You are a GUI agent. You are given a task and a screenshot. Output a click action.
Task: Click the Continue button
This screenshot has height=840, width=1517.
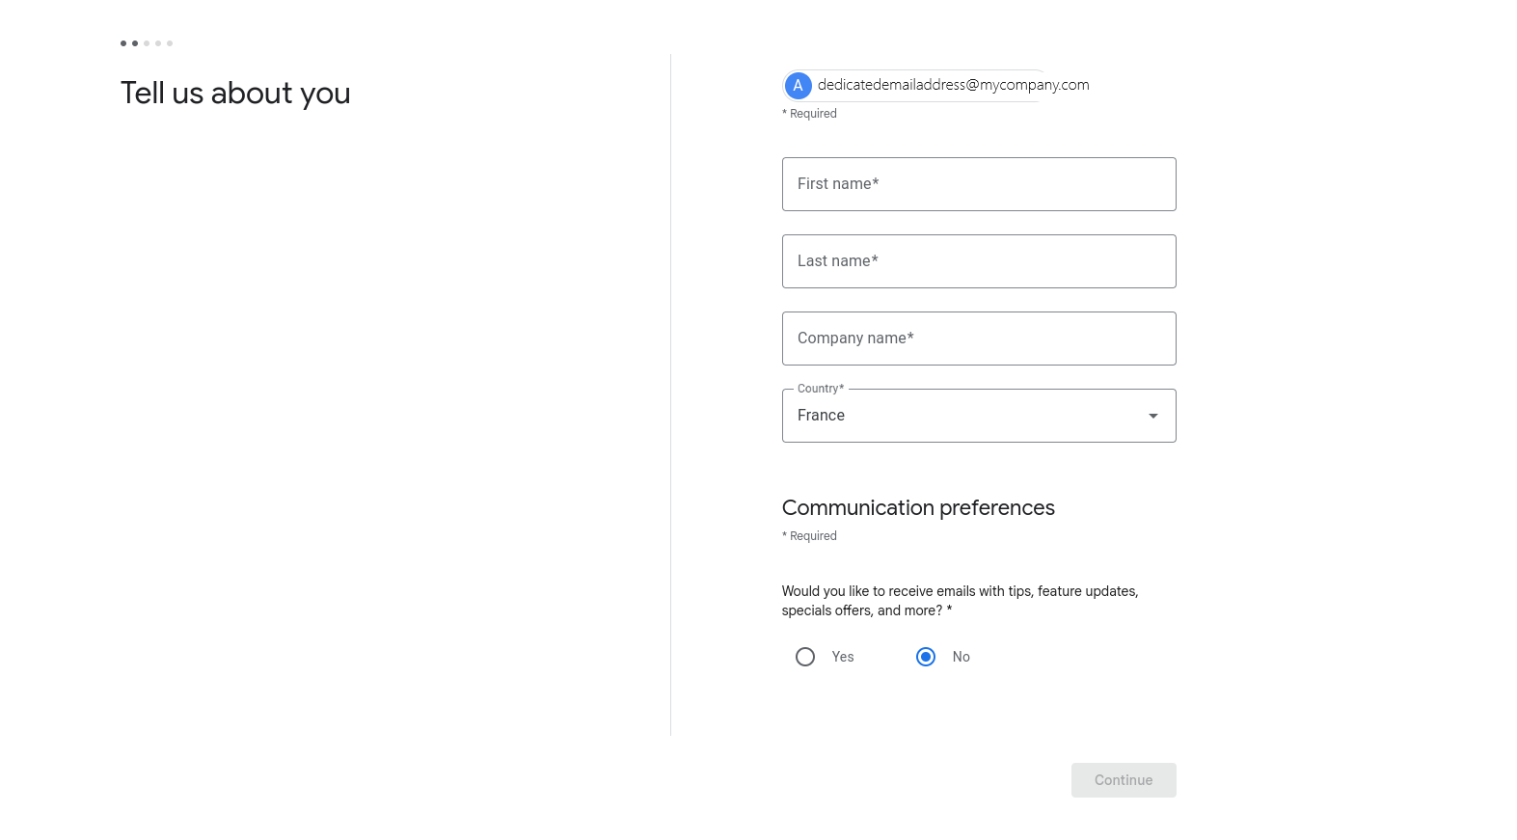[x=1124, y=780]
